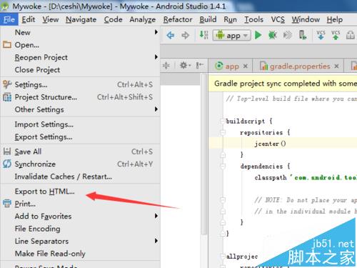The width and height of the screenshot is (357, 268).
Task: Click the Open... menu entry
Action: click(x=80, y=44)
